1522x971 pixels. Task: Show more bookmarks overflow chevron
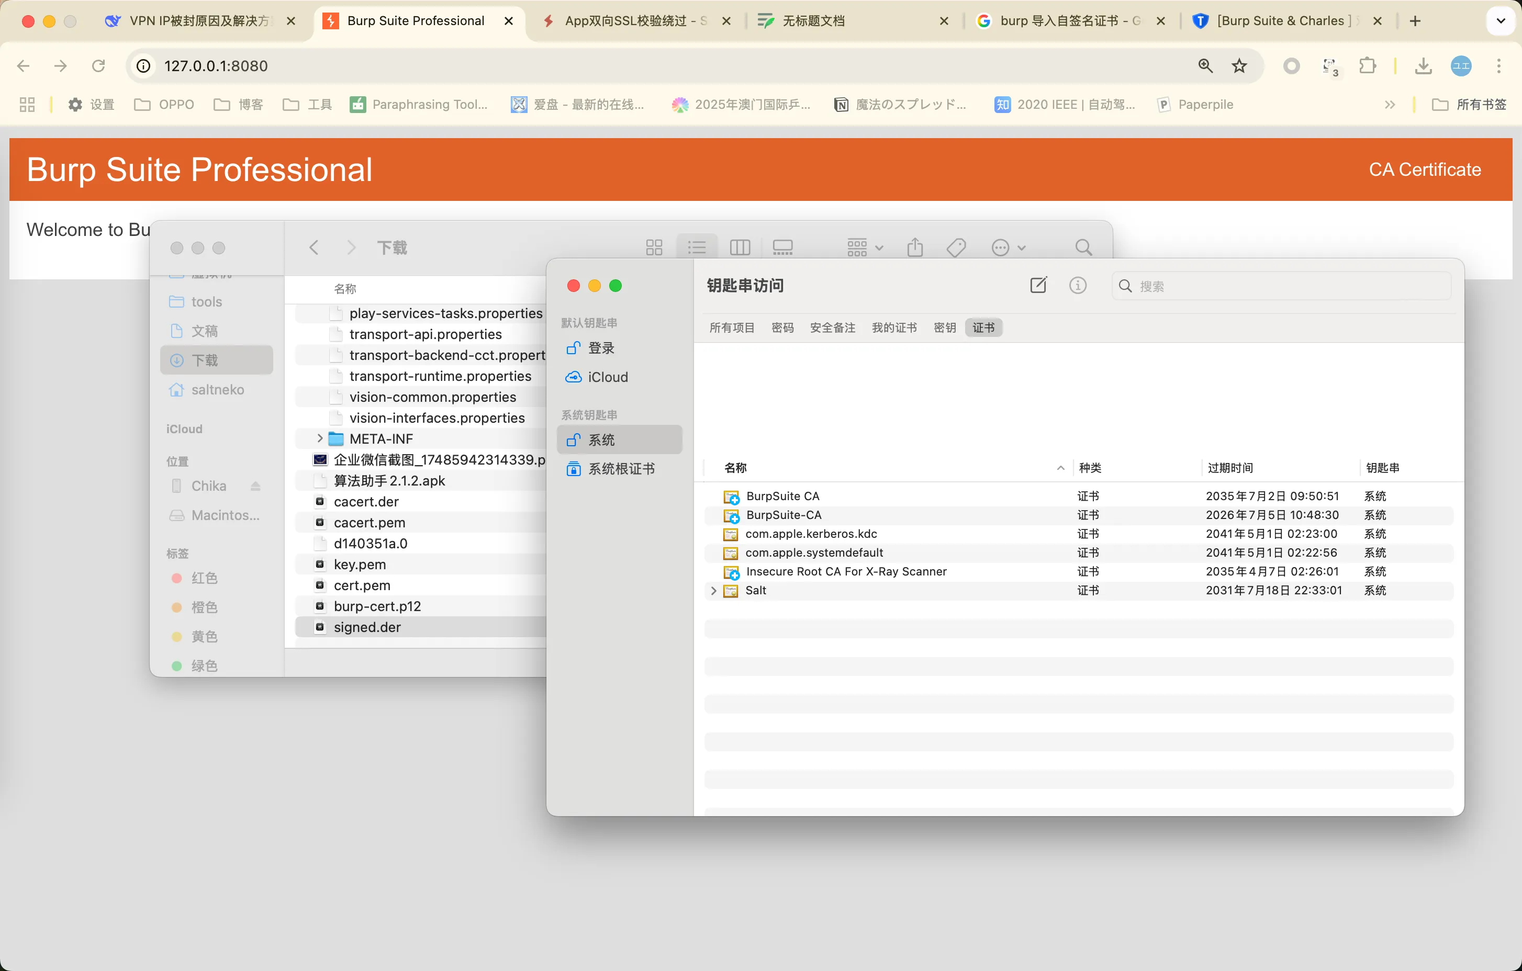pyautogui.click(x=1390, y=104)
